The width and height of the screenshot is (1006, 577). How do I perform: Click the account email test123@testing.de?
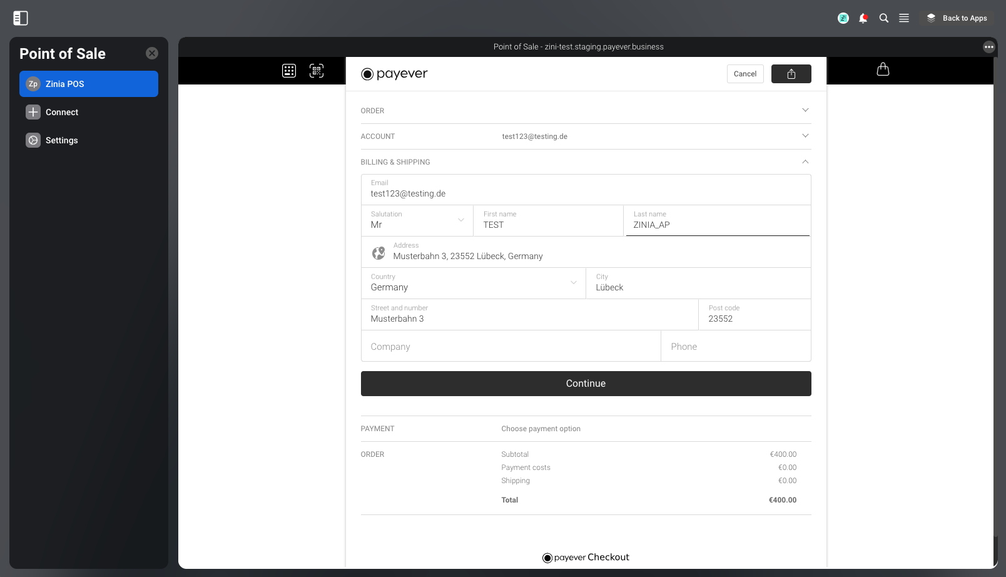[x=535, y=136]
